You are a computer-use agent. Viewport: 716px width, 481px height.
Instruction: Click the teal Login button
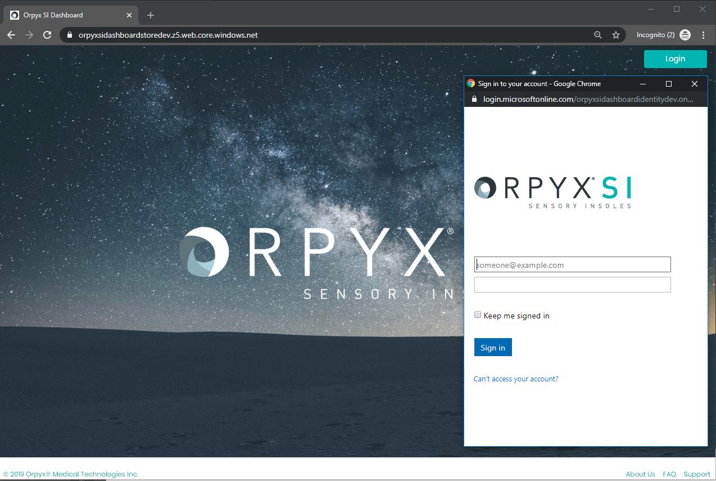point(675,59)
